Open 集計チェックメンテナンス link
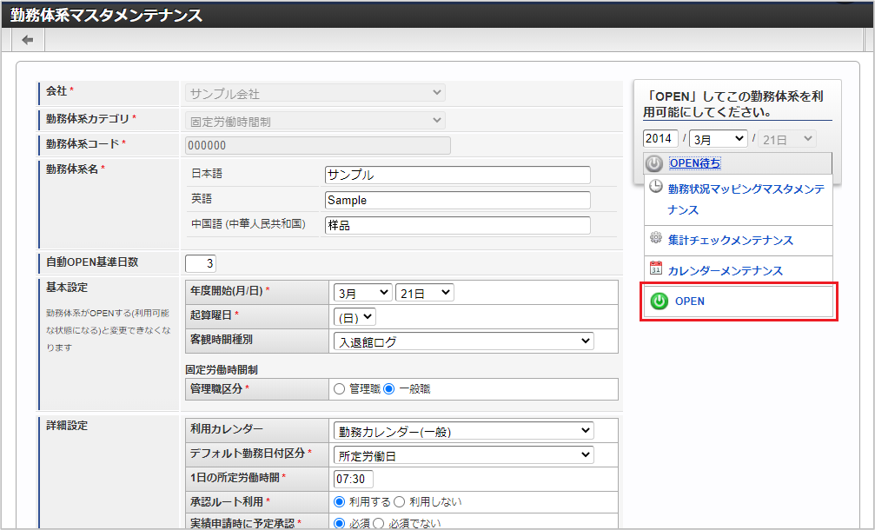This screenshot has width=875, height=530. [731, 241]
